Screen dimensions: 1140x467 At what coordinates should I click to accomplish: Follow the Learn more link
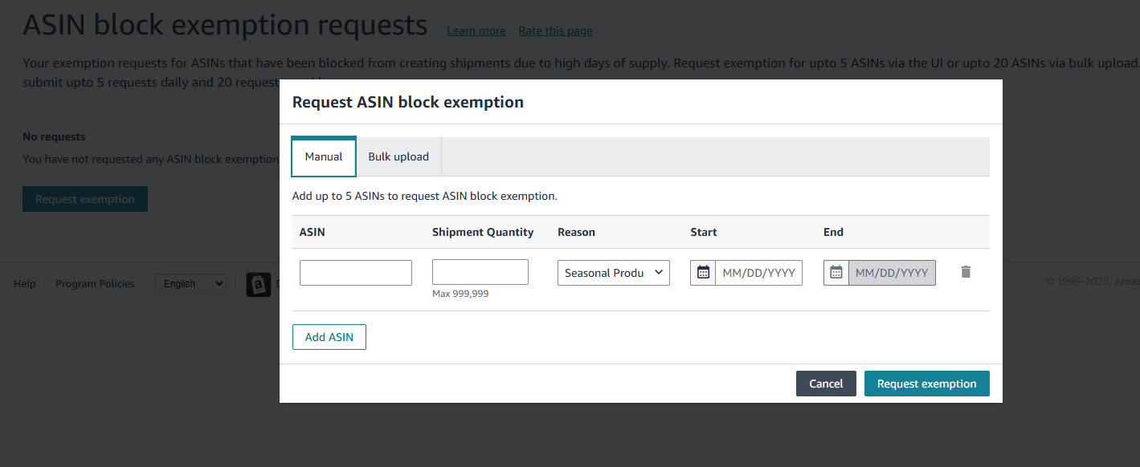click(x=476, y=30)
